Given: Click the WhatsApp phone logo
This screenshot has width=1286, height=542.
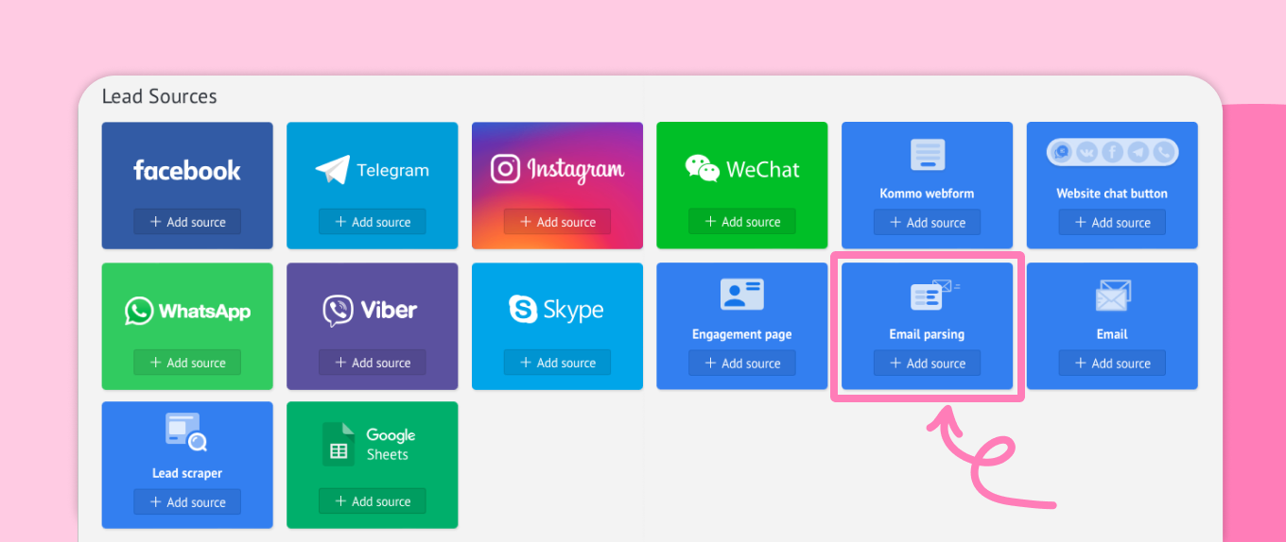Looking at the screenshot, I should coord(139,311).
